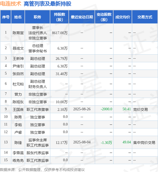Click the date 2025-08-04

coord(82,142)
